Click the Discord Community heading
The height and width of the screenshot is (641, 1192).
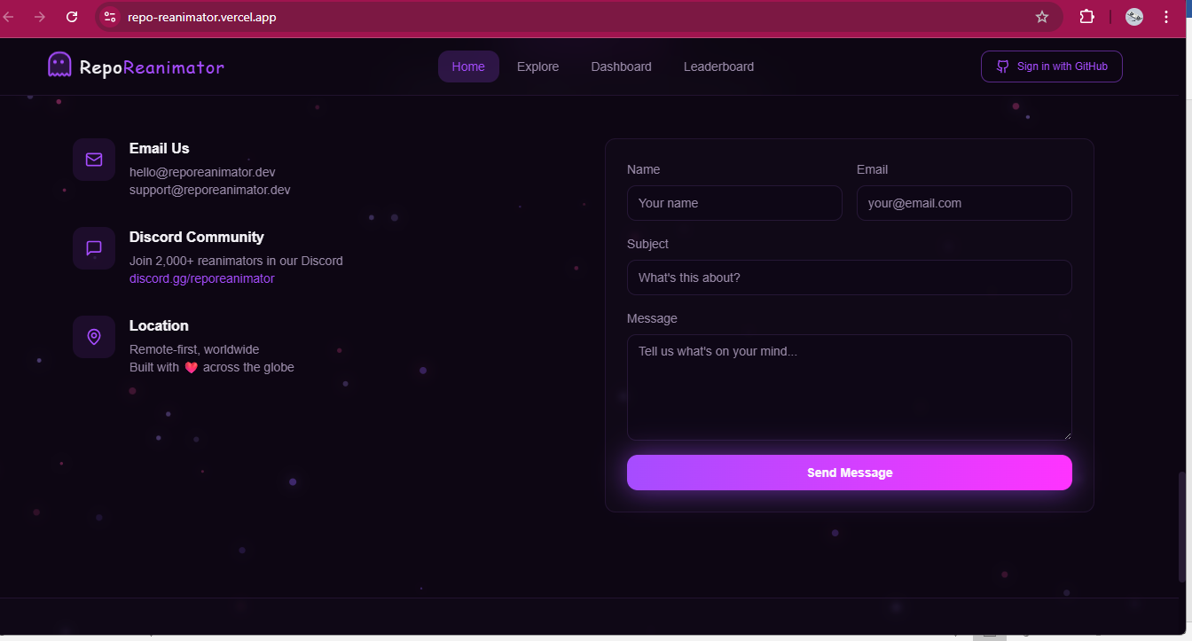pyautogui.click(x=197, y=237)
